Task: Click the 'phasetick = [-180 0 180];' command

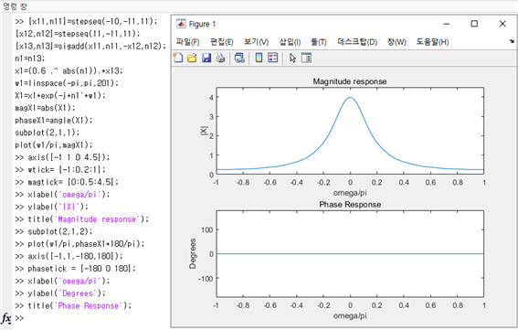Action: [x=75, y=269]
